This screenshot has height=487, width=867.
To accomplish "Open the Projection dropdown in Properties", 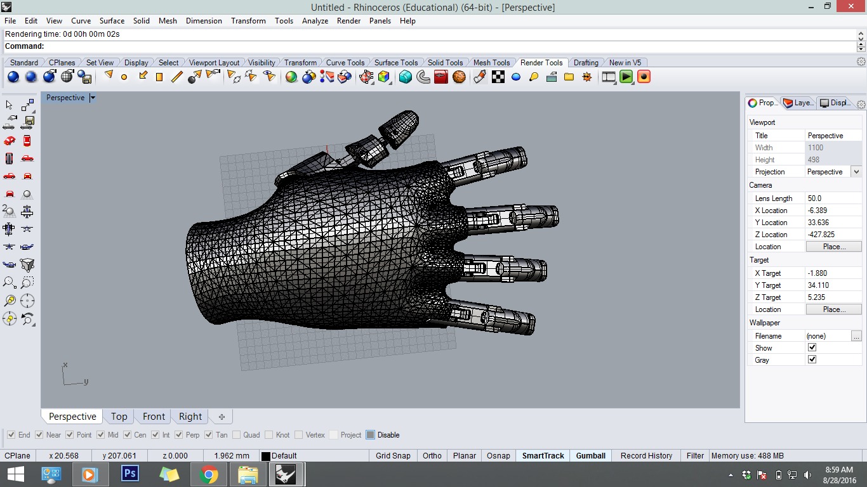I will pos(856,172).
